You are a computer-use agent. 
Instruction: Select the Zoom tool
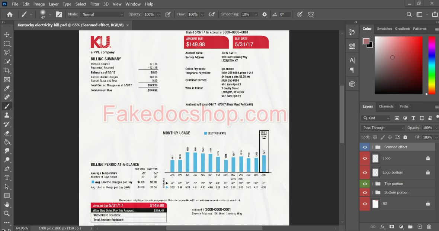(x=7, y=214)
